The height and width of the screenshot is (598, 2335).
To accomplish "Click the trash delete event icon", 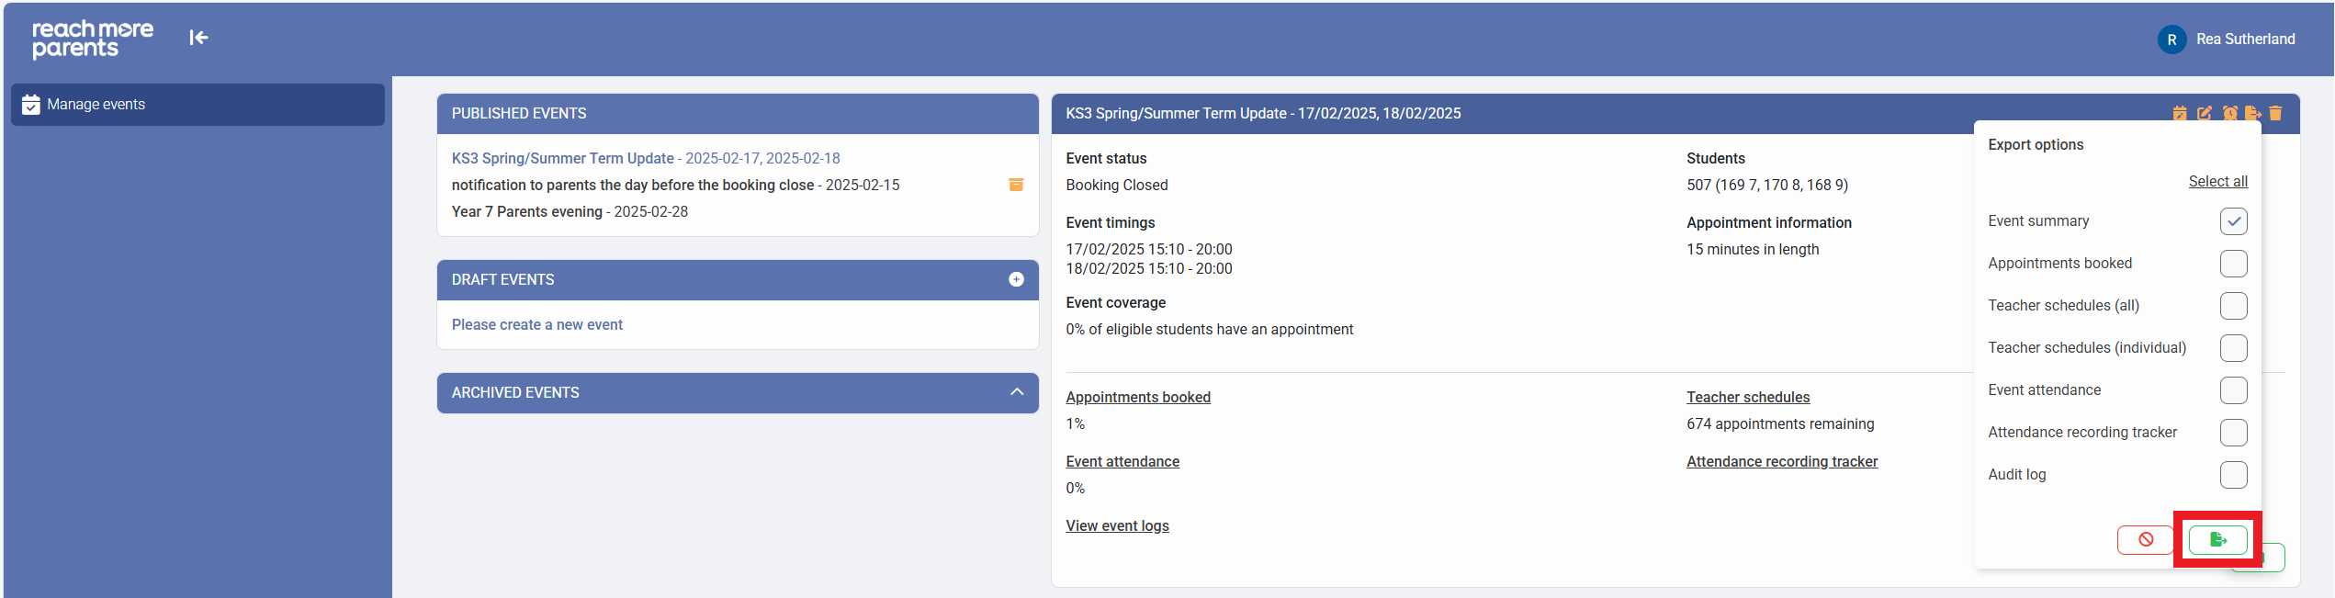I will point(2275,113).
